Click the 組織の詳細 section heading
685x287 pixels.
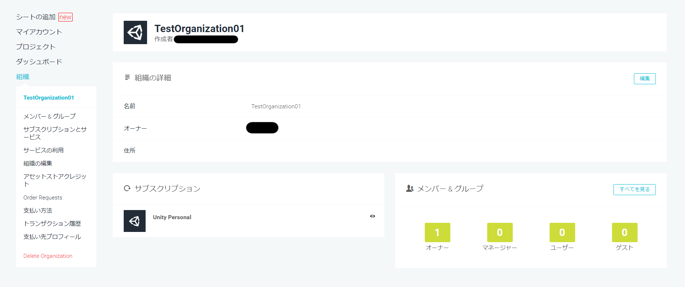point(153,78)
